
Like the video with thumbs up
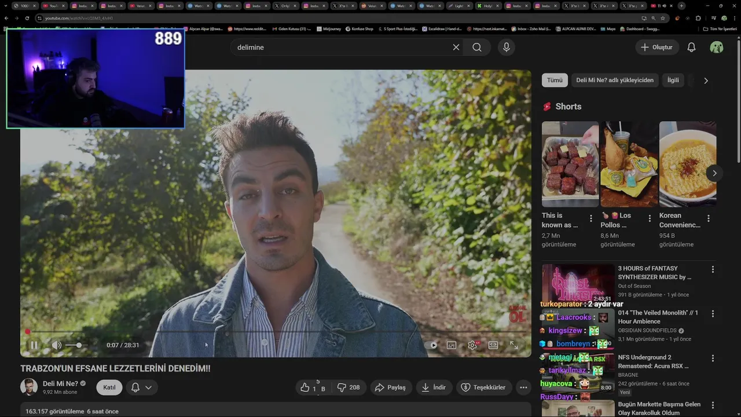313,387
